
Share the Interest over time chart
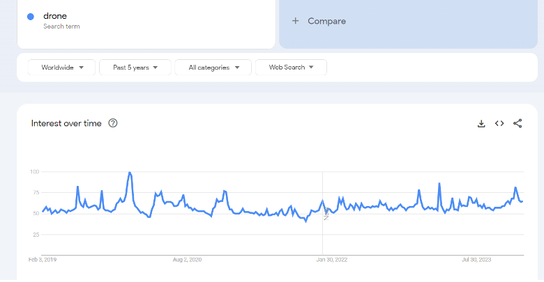(517, 123)
